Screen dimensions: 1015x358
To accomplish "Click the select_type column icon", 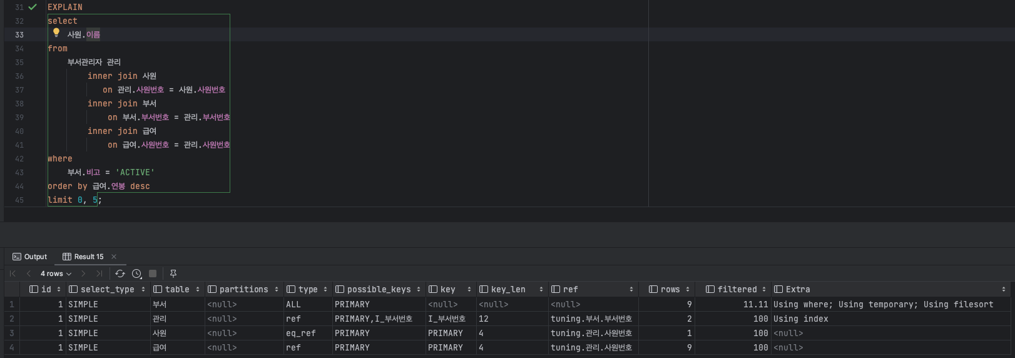I will [x=73, y=289].
